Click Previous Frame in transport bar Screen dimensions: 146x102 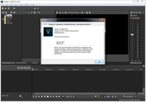click(x=57, y=96)
